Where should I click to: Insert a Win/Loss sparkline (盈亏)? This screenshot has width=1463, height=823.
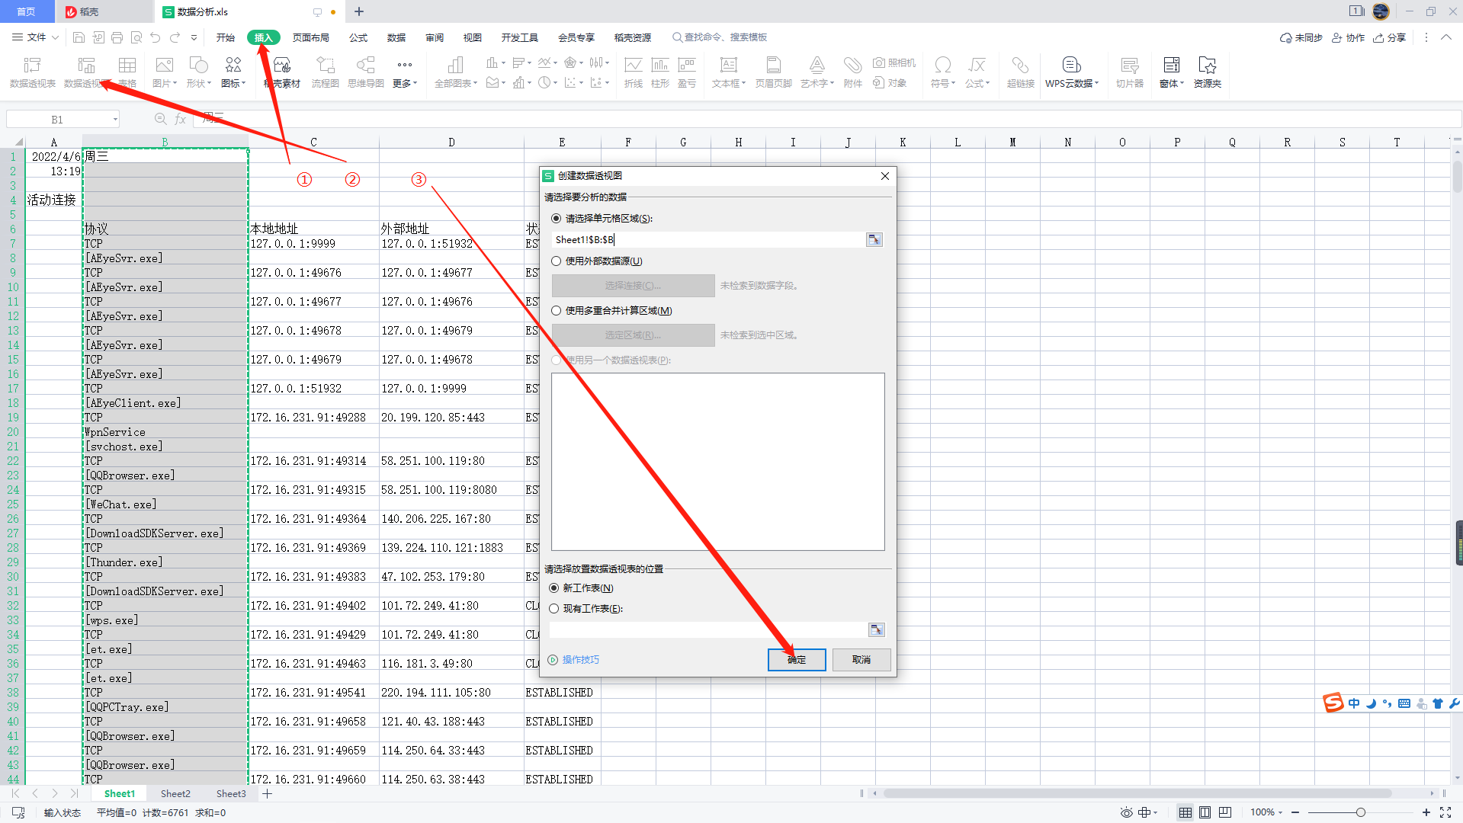[x=687, y=72]
